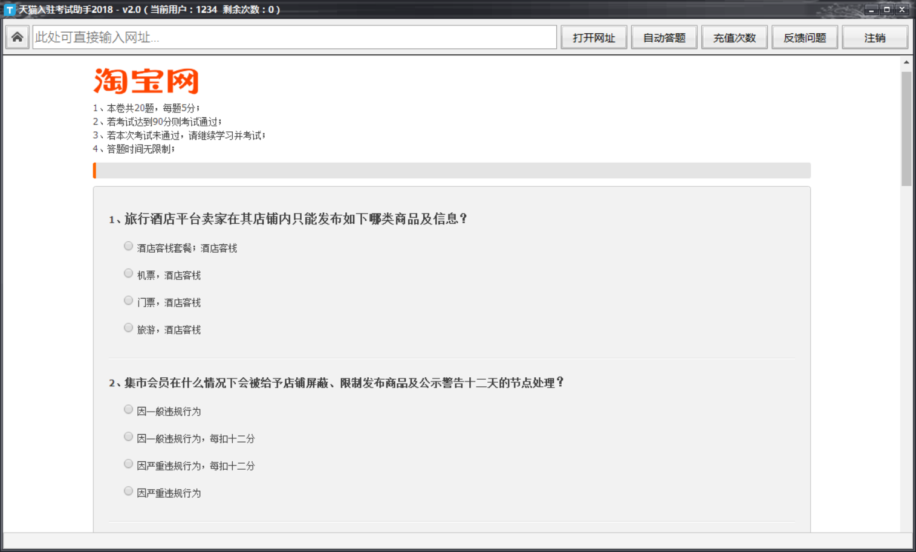916x552 pixels.
Task: Start auto answering with 自动答题 button
Action: click(x=664, y=37)
